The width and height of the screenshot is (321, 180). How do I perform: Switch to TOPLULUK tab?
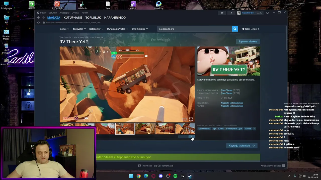(93, 17)
